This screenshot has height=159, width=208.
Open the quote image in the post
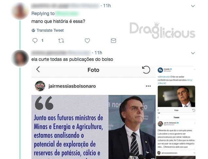coord(94,127)
